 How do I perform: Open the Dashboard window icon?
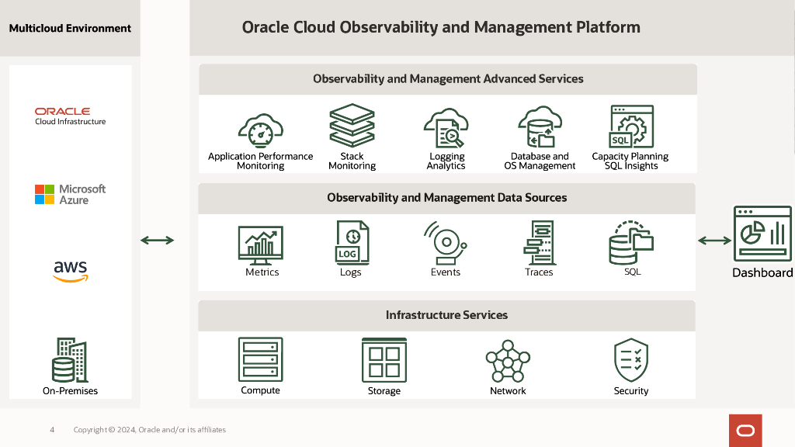762,234
